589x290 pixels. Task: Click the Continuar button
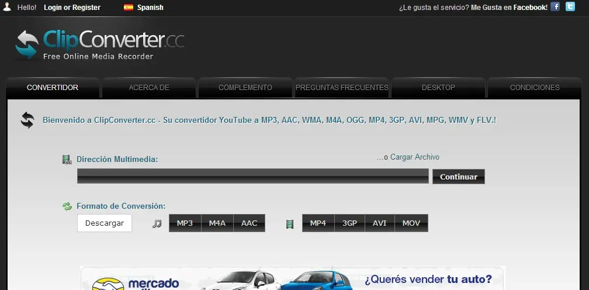pos(459,177)
